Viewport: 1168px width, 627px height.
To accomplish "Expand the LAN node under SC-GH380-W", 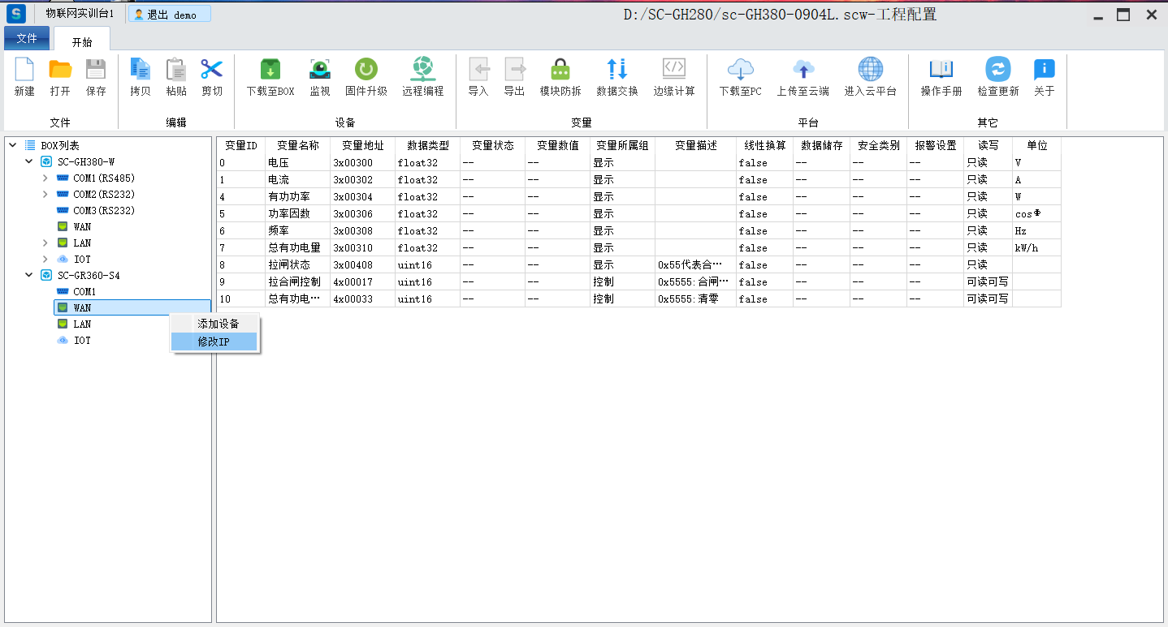I will click(45, 243).
